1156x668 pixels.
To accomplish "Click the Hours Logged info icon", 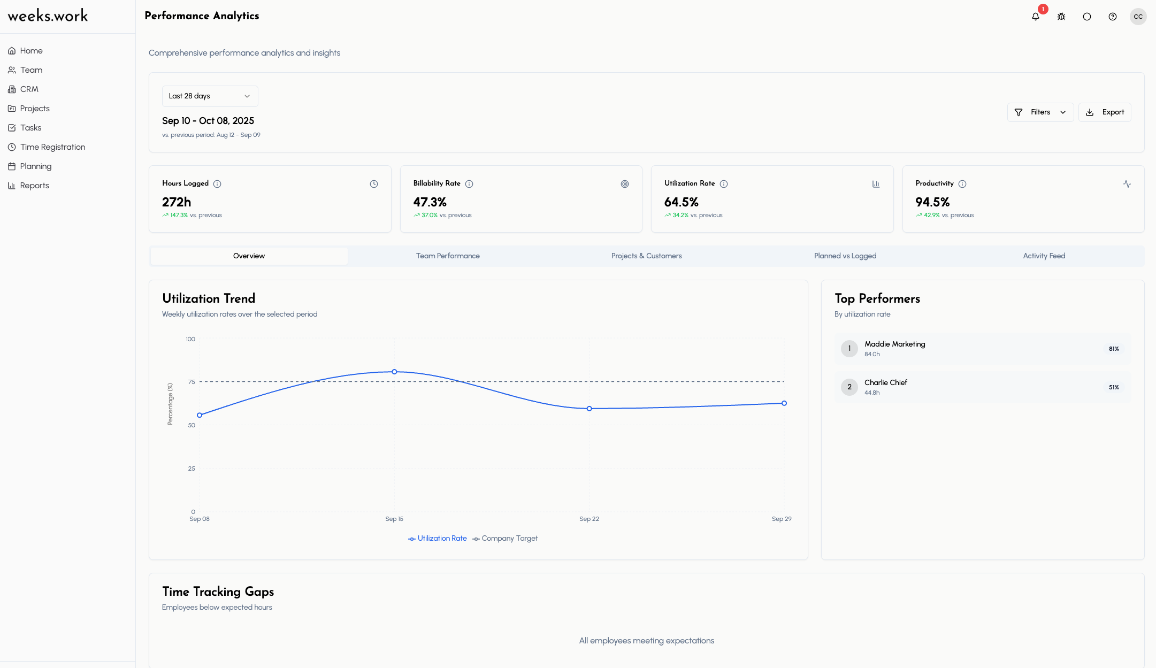I will point(217,184).
